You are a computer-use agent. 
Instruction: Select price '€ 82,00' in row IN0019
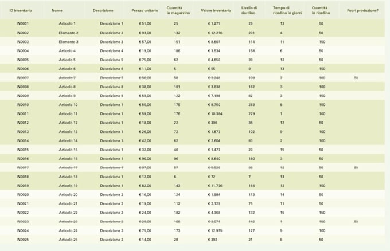[145, 186]
